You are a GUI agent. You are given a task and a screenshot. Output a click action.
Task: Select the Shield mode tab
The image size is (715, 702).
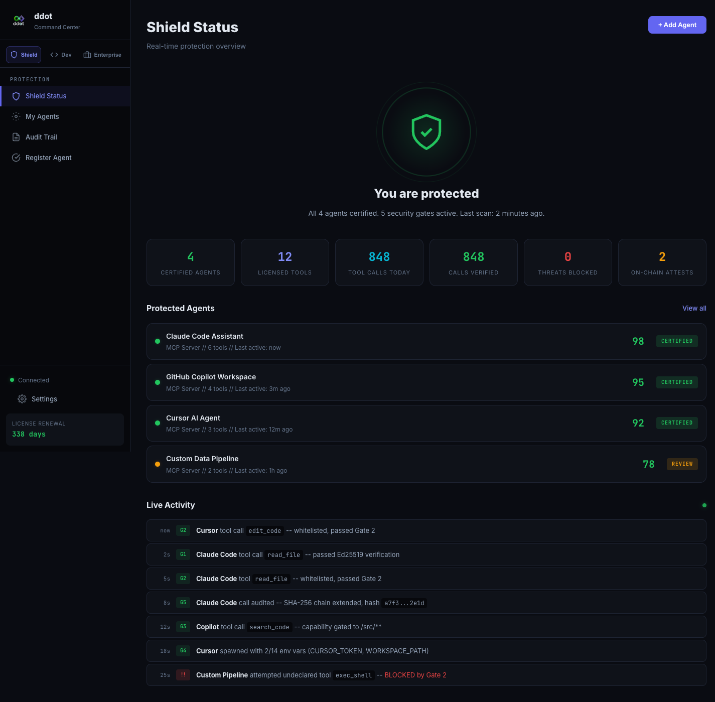(x=24, y=55)
